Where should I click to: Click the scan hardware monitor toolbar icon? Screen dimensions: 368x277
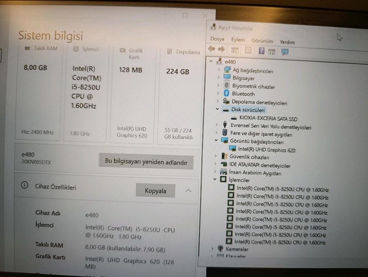(x=285, y=52)
